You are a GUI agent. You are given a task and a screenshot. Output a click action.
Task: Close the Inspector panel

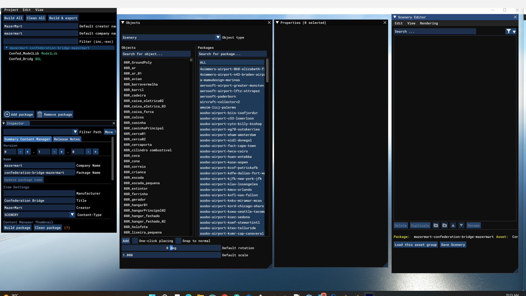click(x=114, y=123)
